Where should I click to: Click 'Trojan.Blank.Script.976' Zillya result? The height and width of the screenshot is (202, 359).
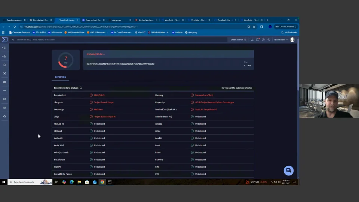(105, 117)
